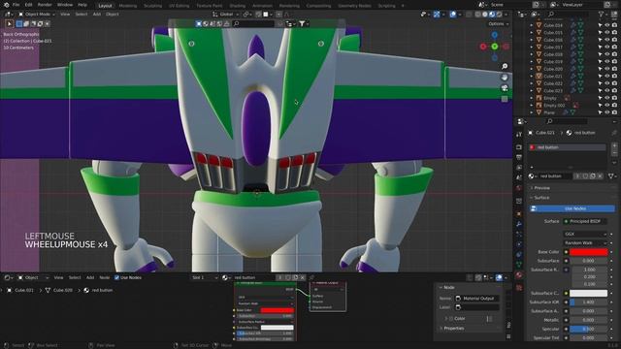
Task: Click the unlink material X icon
Action: (601, 176)
